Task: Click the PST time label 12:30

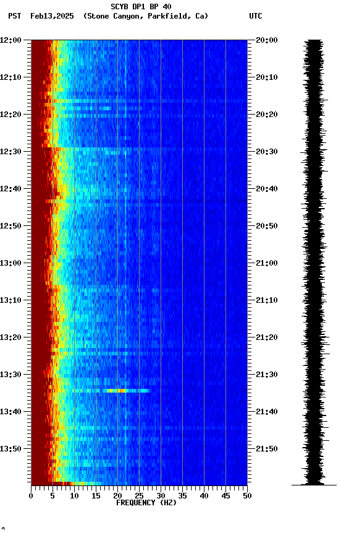Action: (11, 152)
